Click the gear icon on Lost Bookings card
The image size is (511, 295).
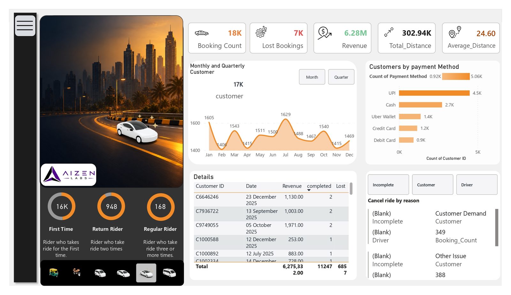point(261,32)
